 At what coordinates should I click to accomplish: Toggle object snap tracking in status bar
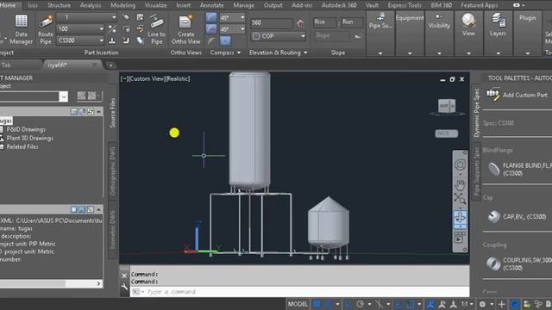coord(398,304)
